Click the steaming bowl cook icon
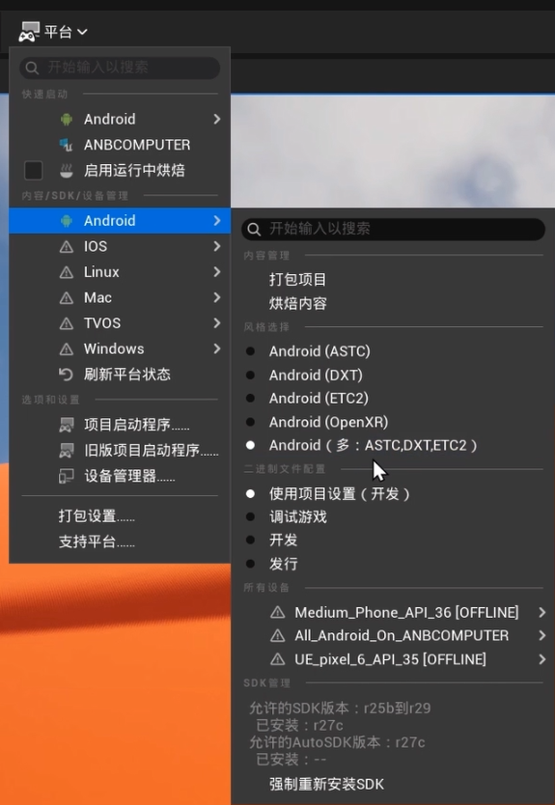 click(x=67, y=171)
